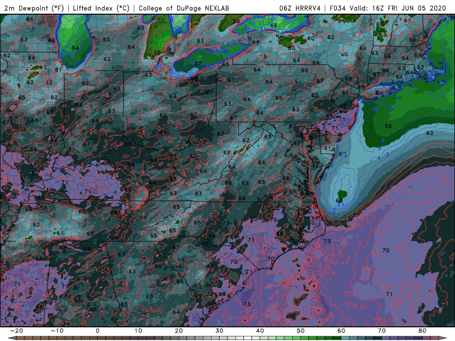Click the '0' label on the color scale
This screenshot has width=455, height=341.
click(x=97, y=331)
